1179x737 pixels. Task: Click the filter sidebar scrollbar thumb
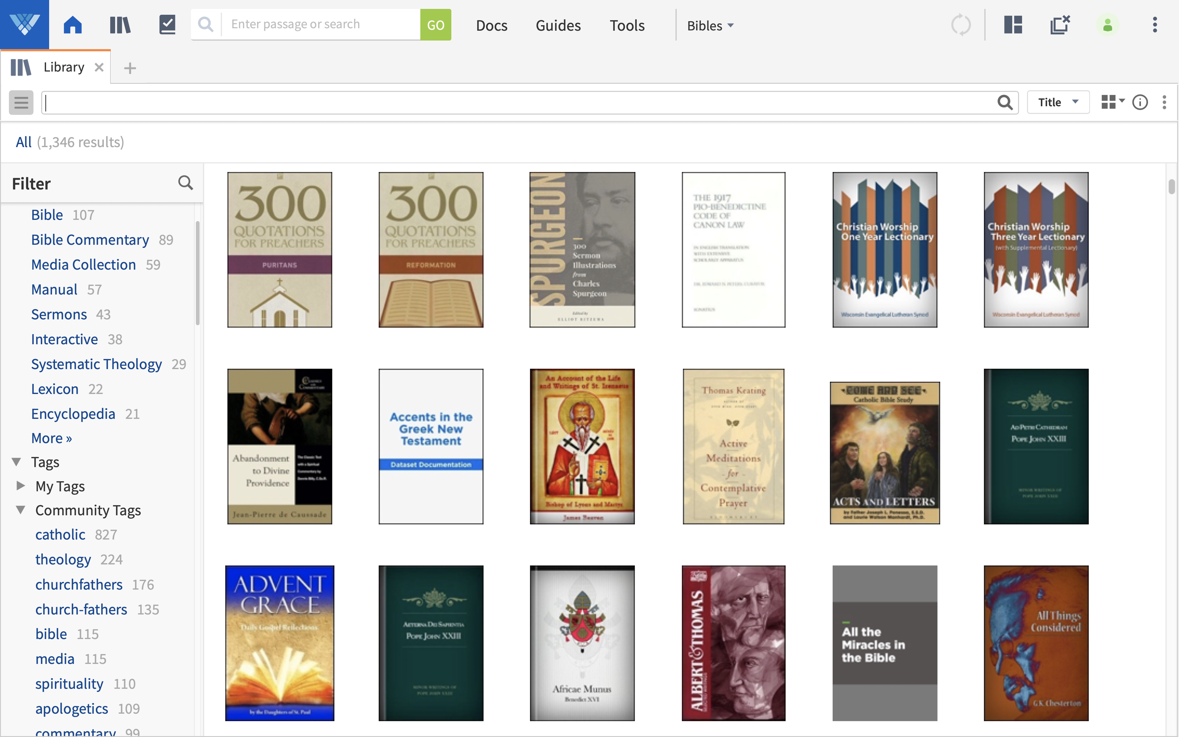pyautogui.click(x=197, y=273)
